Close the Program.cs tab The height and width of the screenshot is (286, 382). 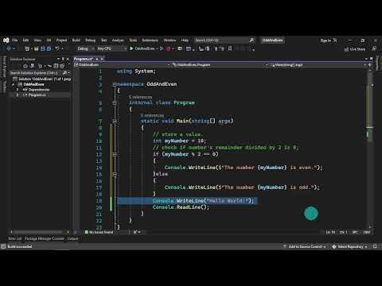pos(102,59)
